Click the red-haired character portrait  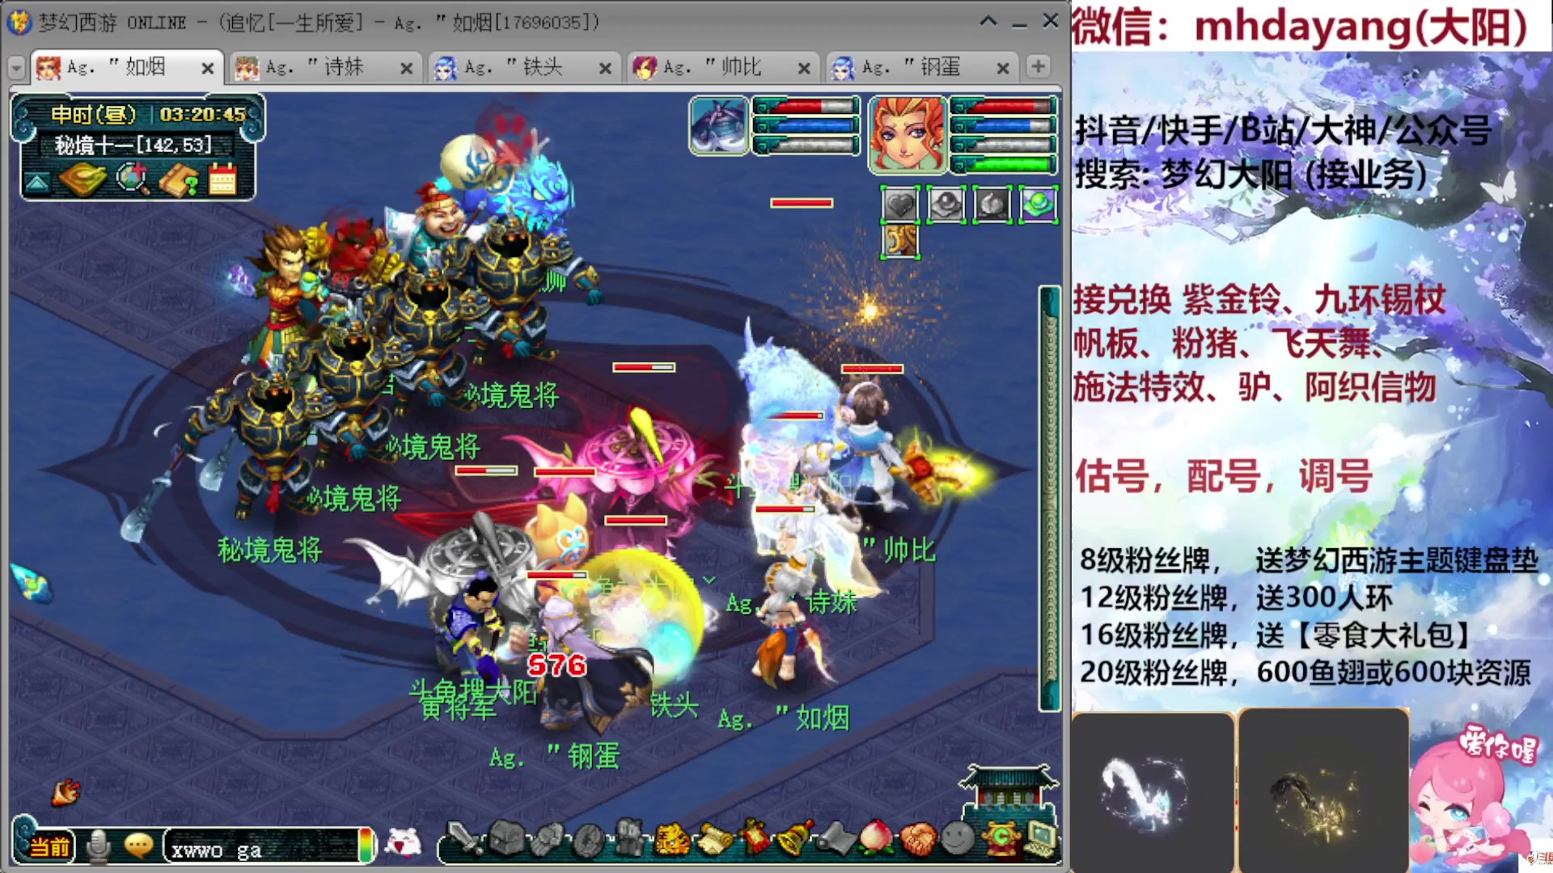coord(907,135)
